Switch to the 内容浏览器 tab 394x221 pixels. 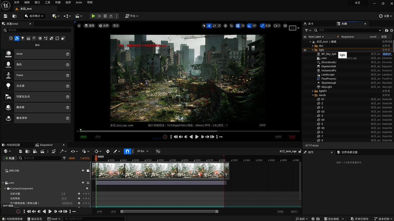11,145
